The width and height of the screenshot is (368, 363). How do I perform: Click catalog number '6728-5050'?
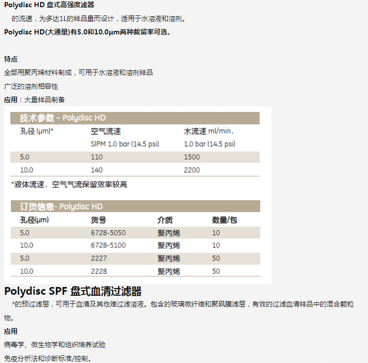tap(108, 233)
